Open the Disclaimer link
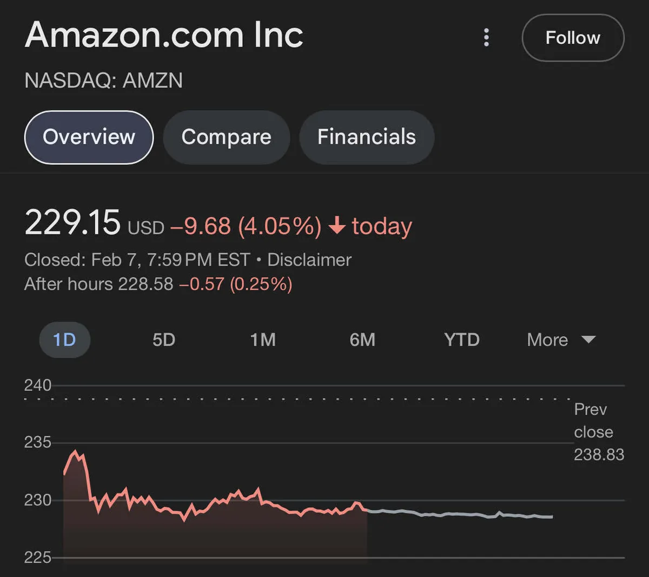 [309, 260]
